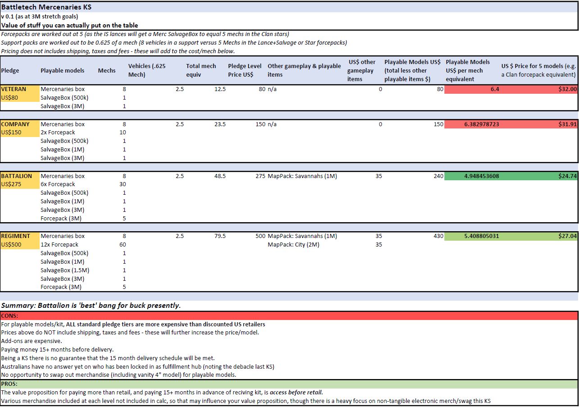Click the SalvageBox (1.5M) cell

tap(65, 270)
